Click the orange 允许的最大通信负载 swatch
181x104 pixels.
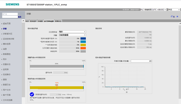(x=83, y=48)
